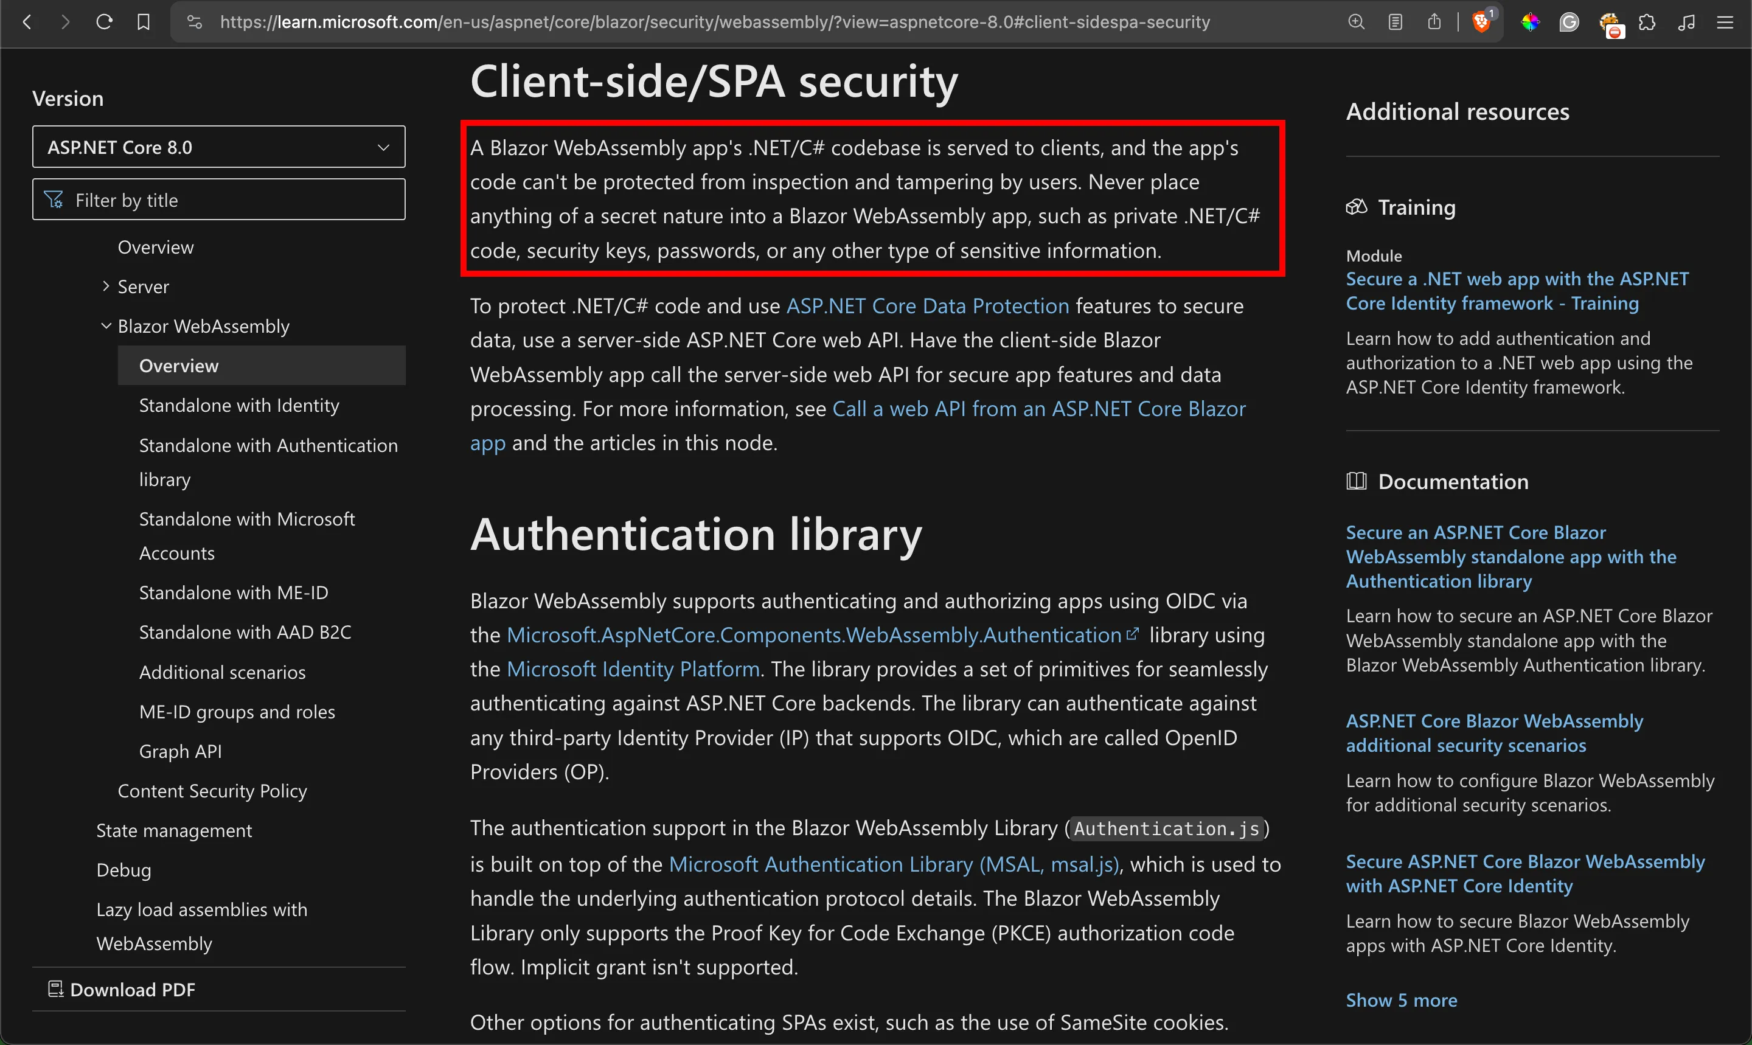Open Lazy load assemblies with WebAssembly
1752x1045 pixels.
click(x=202, y=926)
